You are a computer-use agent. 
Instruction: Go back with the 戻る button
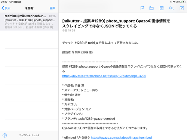(6, 8)
